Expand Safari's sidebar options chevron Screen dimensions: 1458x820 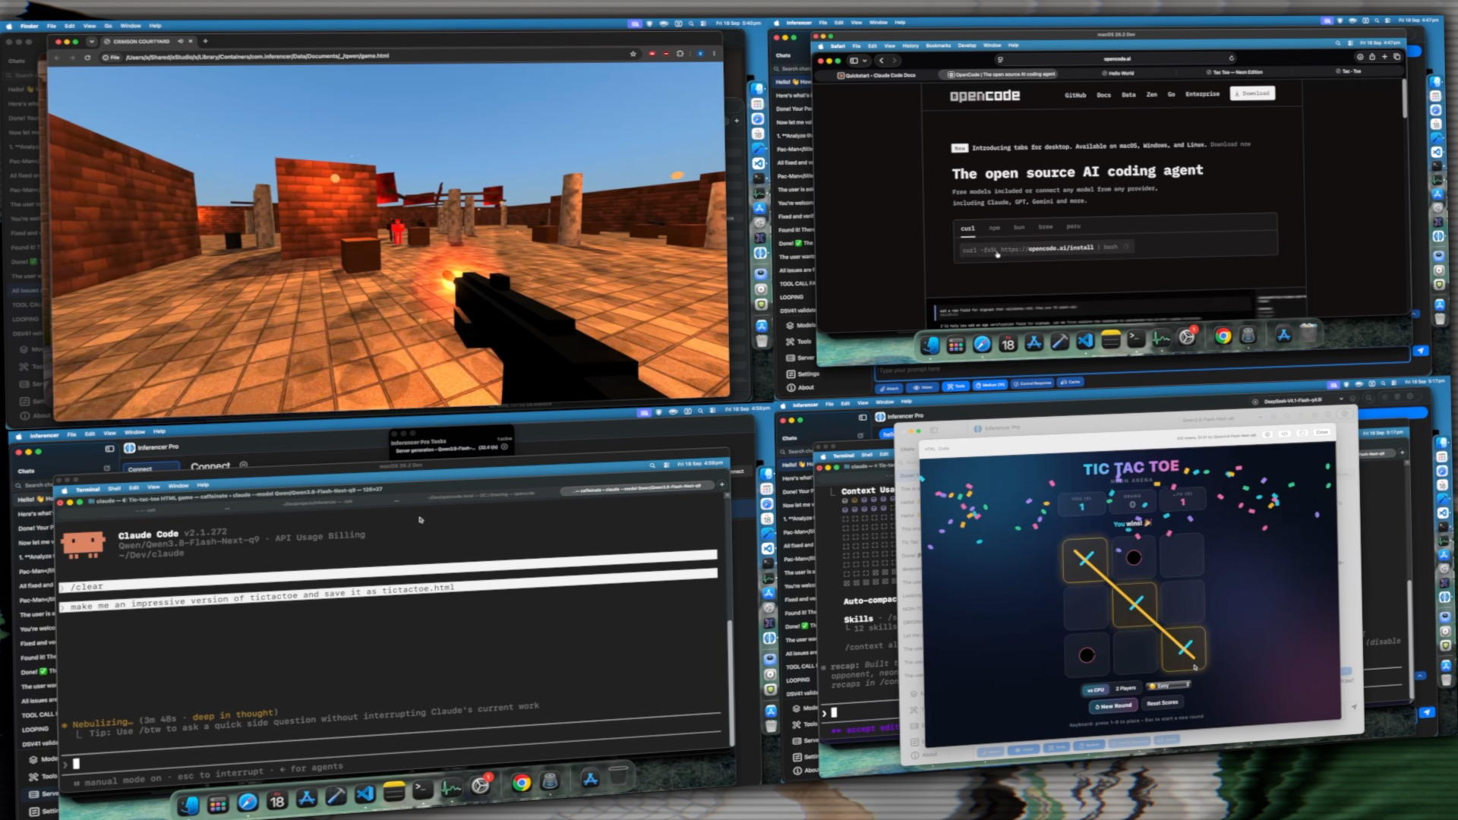865,61
